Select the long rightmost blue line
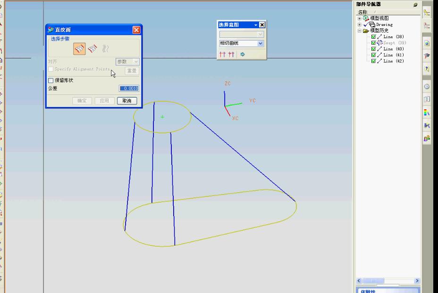The image size is (438, 293). (243, 157)
